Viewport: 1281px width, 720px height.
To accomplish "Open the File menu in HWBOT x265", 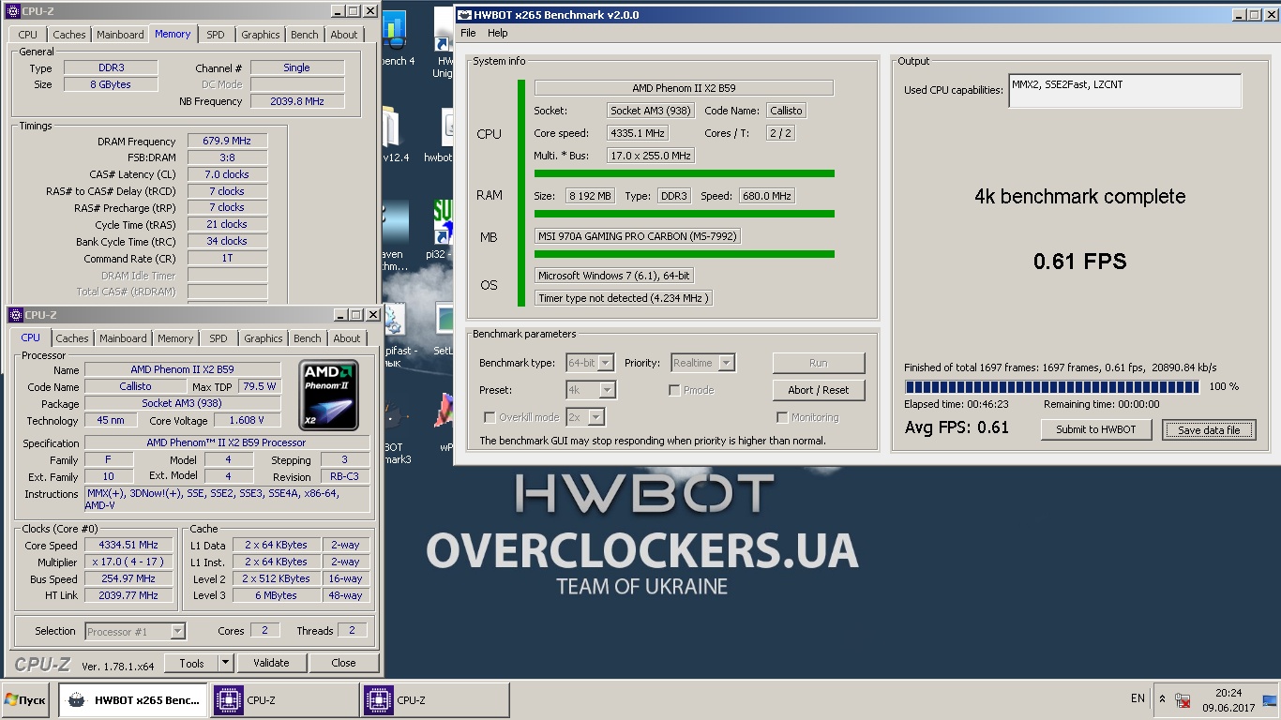I will (468, 33).
